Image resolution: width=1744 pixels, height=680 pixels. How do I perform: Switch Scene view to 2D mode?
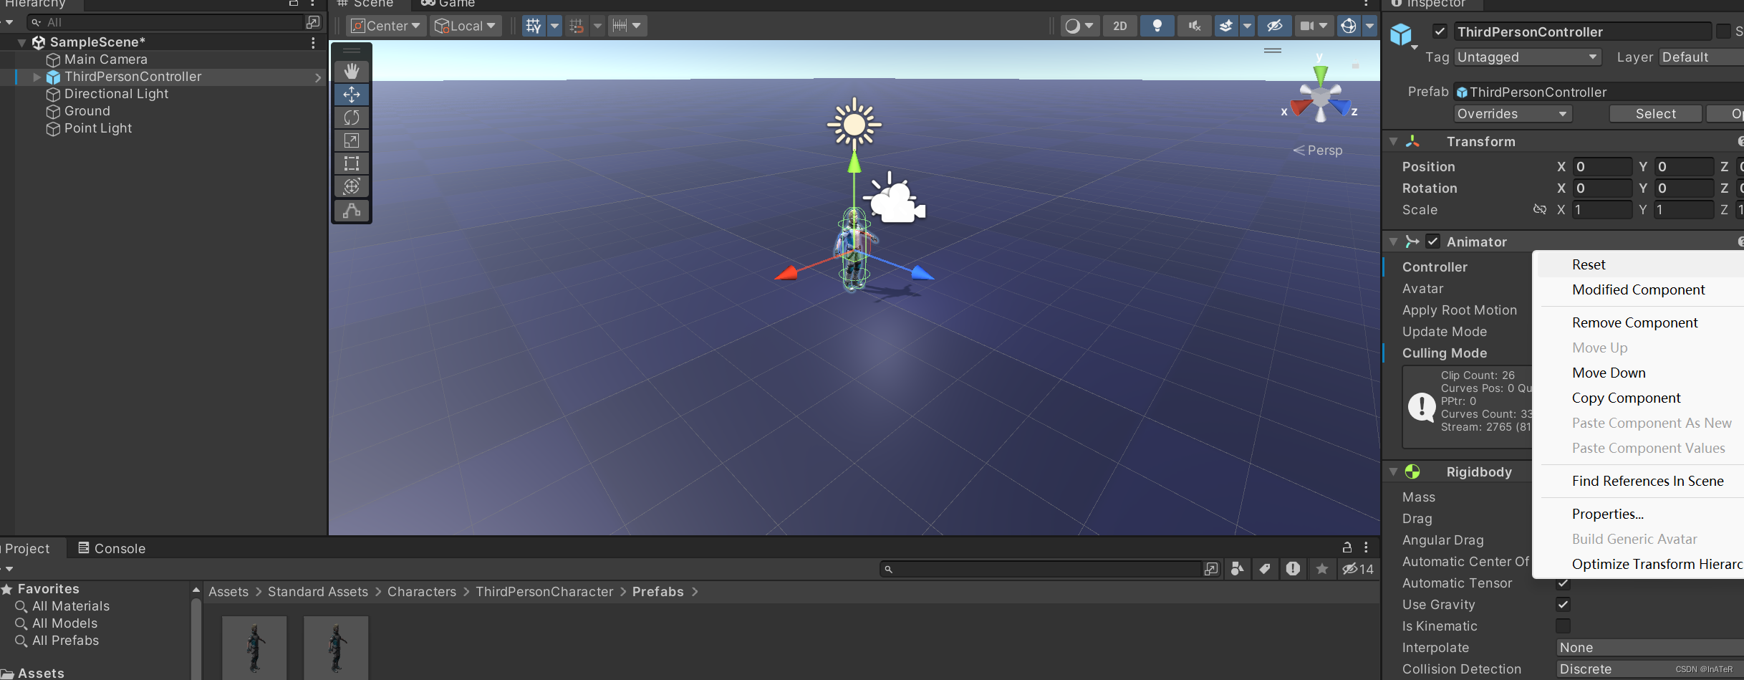pyautogui.click(x=1119, y=25)
